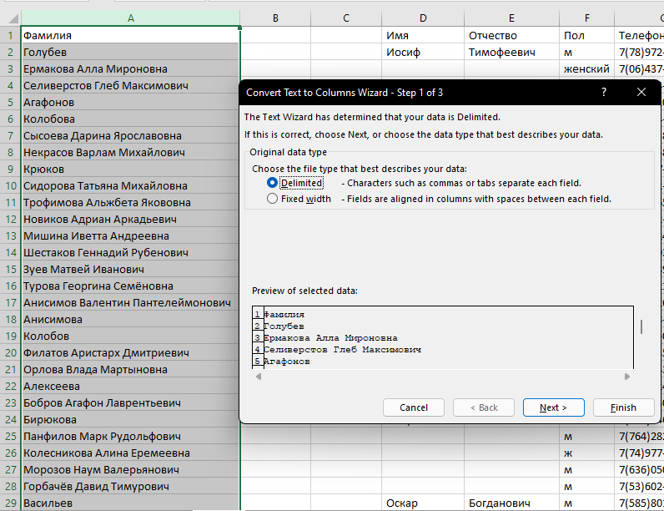Click the Пол header cell
Image resolution: width=664 pixels, height=511 pixels.
(x=586, y=35)
